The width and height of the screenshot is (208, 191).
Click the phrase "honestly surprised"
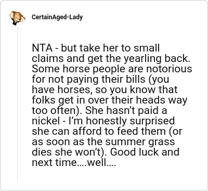(x=130, y=121)
